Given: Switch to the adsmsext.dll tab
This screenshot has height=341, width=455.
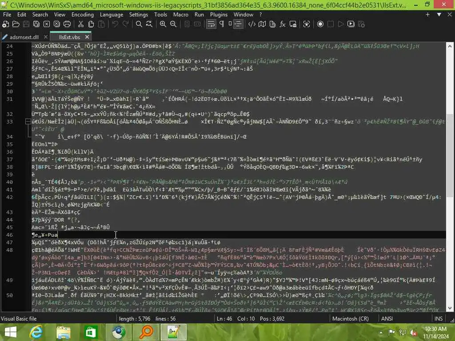Looking at the screenshot, I should coord(24,37).
